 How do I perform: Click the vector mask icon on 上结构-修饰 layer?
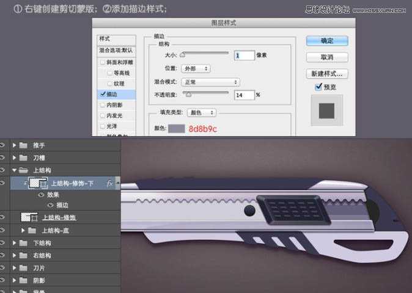pyautogui.click(x=35, y=218)
